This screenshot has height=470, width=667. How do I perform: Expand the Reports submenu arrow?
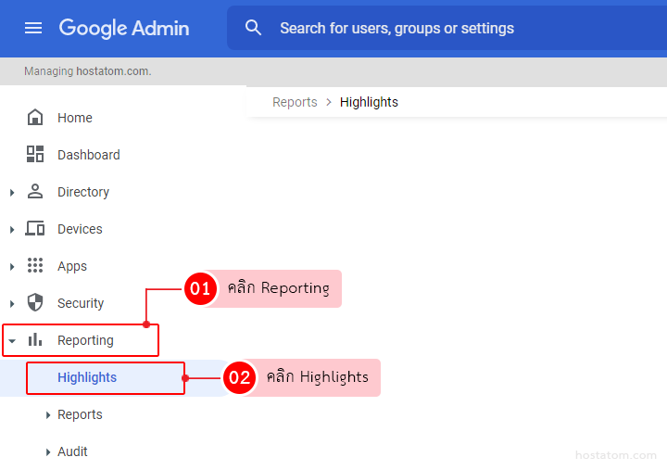tap(48, 415)
